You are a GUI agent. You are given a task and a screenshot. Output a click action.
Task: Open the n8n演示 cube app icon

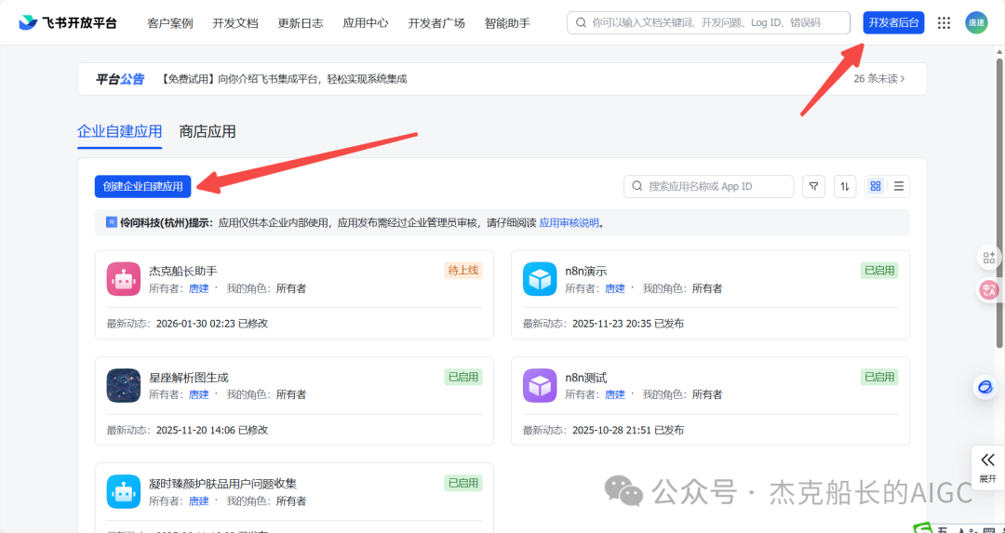(539, 279)
